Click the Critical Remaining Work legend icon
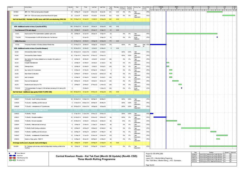 point(12,158)
